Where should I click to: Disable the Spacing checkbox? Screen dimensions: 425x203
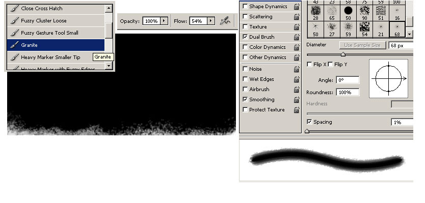309,122
